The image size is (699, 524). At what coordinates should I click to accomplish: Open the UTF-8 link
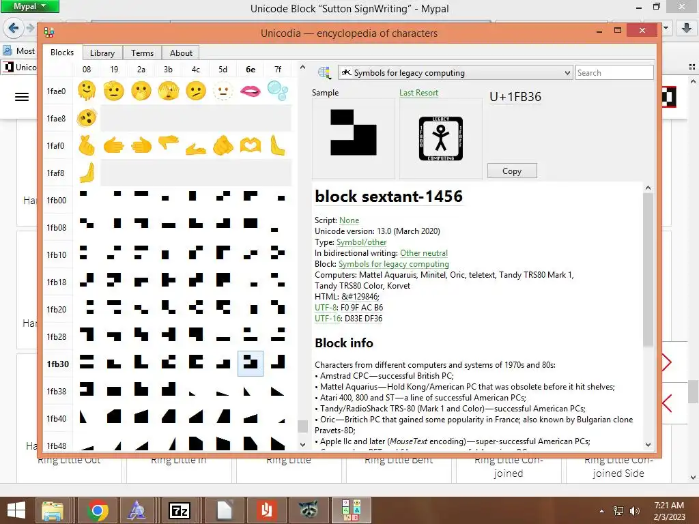pos(326,308)
